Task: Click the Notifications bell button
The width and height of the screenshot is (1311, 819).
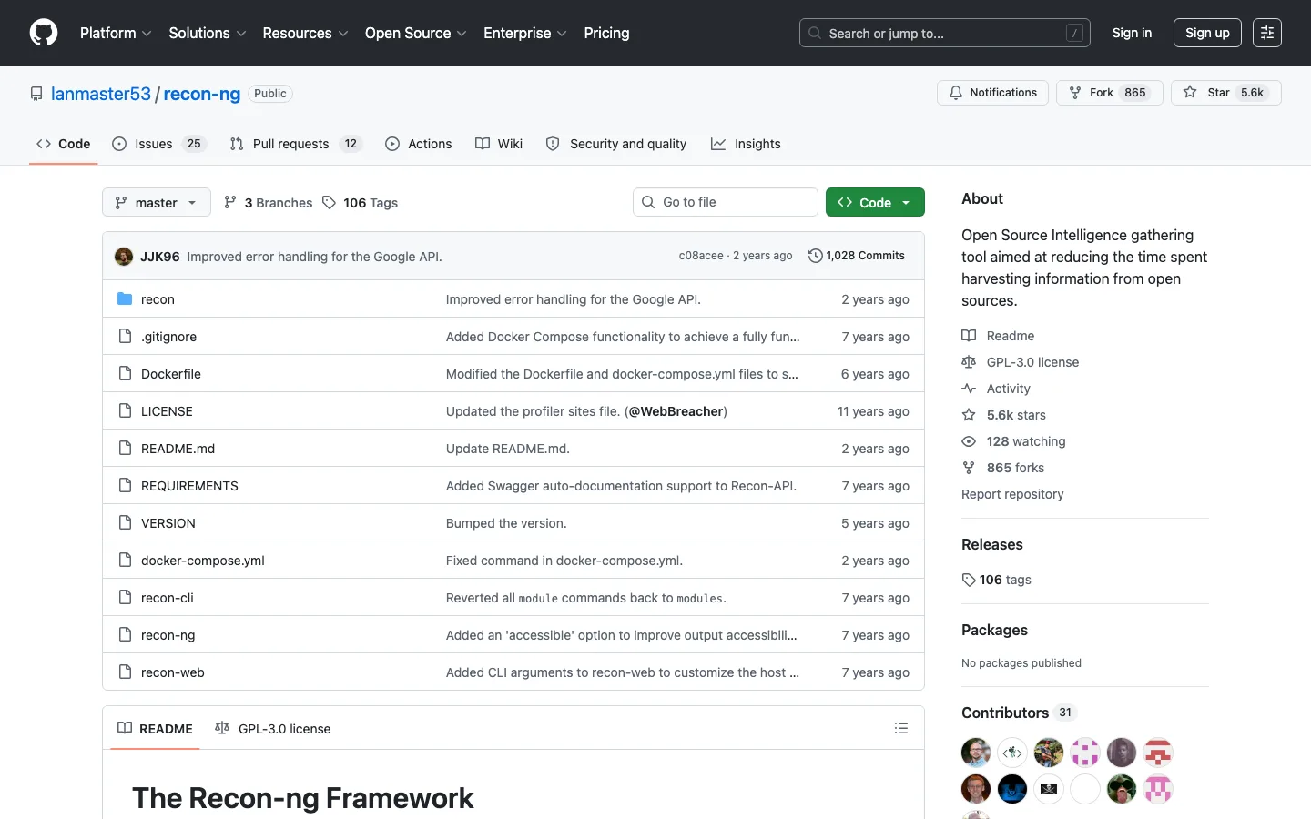Action: coord(992,93)
